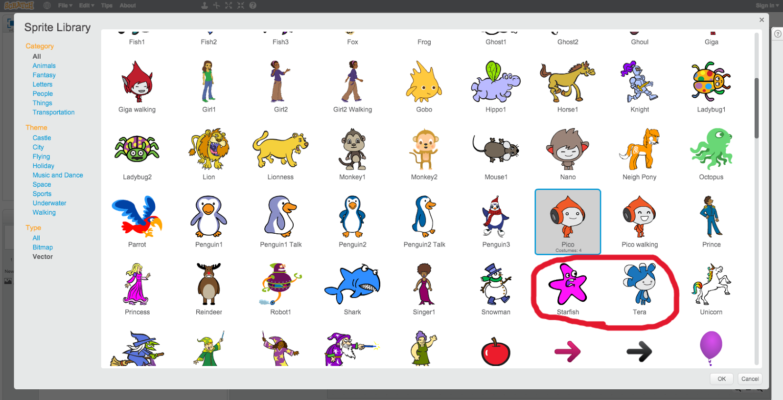Image resolution: width=783 pixels, height=400 pixels.
Task: Select the cut scissors tool icon
Action: click(x=216, y=5)
